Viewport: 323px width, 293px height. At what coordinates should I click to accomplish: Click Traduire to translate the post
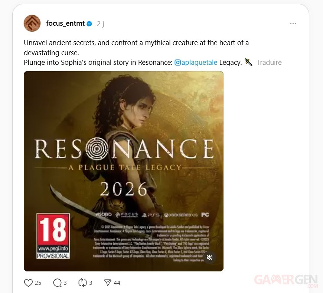[269, 63]
